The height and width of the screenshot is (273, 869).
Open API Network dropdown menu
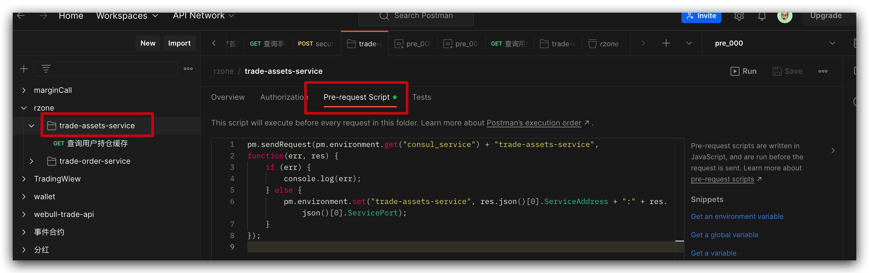pyautogui.click(x=203, y=16)
